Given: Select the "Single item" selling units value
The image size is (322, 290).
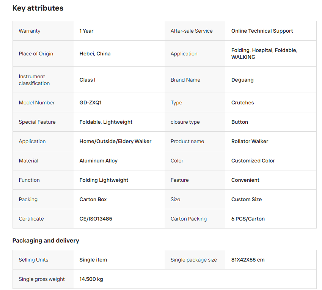Looking at the screenshot, I should [x=93, y=260].
